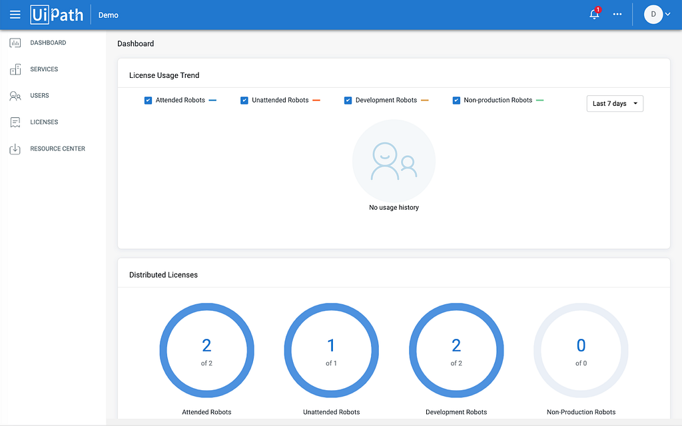Click the Demo tenant label
The width and height of the screenshot is (682, 426).
[108, 15]
